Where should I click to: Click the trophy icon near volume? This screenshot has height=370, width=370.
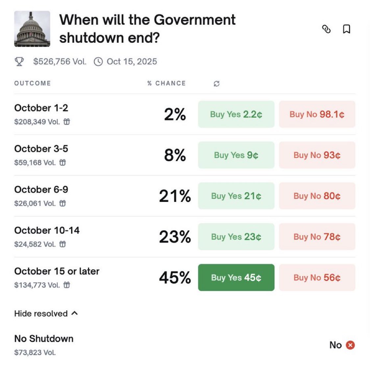tap(19, 62)
